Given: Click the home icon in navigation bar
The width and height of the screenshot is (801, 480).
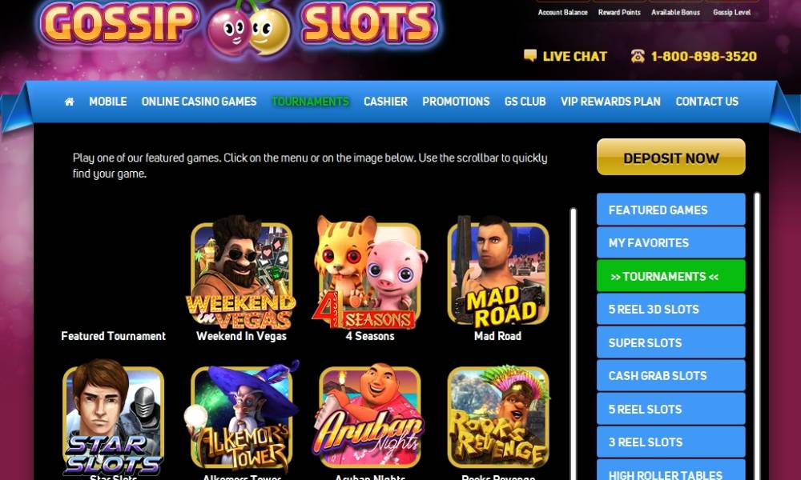Looking at the screenshot, I should (70, 102).
